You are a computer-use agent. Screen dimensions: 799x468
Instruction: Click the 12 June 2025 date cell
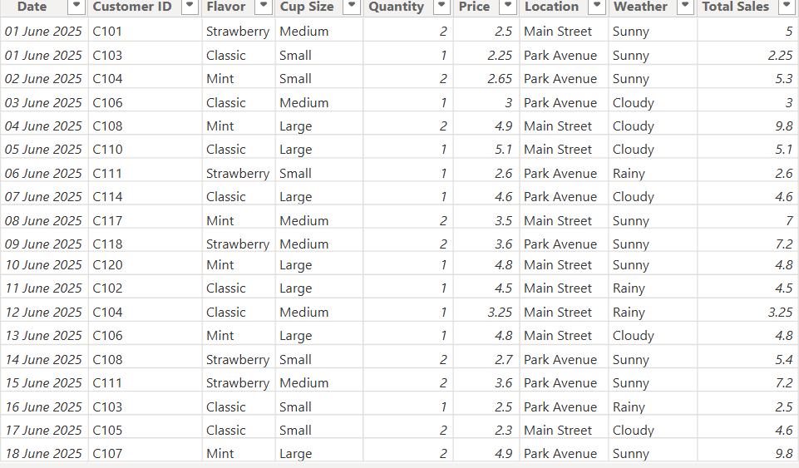(x=43, y=313)
